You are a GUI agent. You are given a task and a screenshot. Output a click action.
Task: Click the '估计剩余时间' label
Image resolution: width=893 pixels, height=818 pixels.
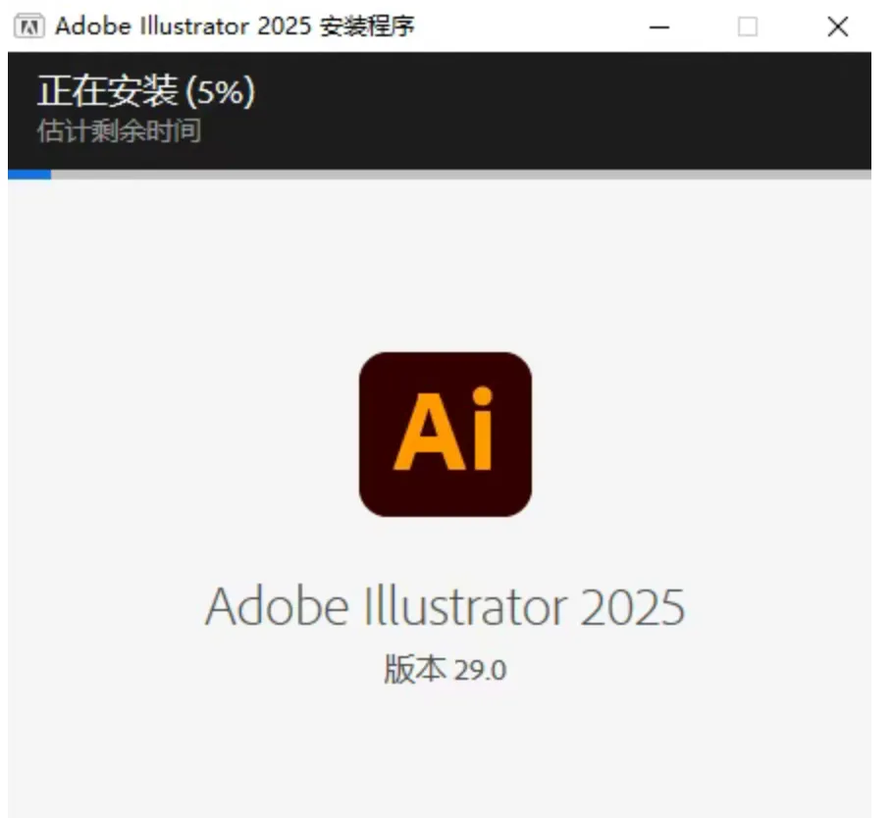point(119,130)
